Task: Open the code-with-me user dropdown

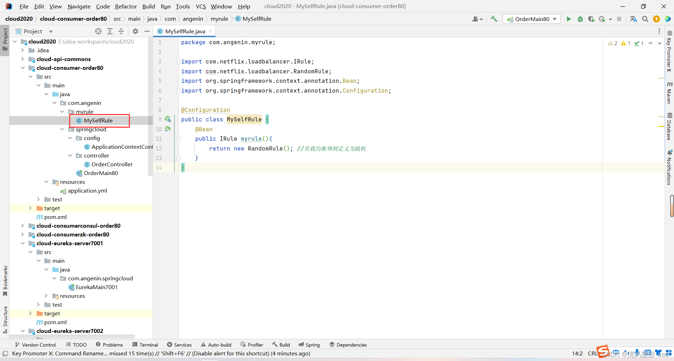Action: [477, 19]
